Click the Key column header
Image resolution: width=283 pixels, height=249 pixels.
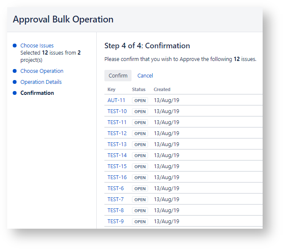(112, 90)
